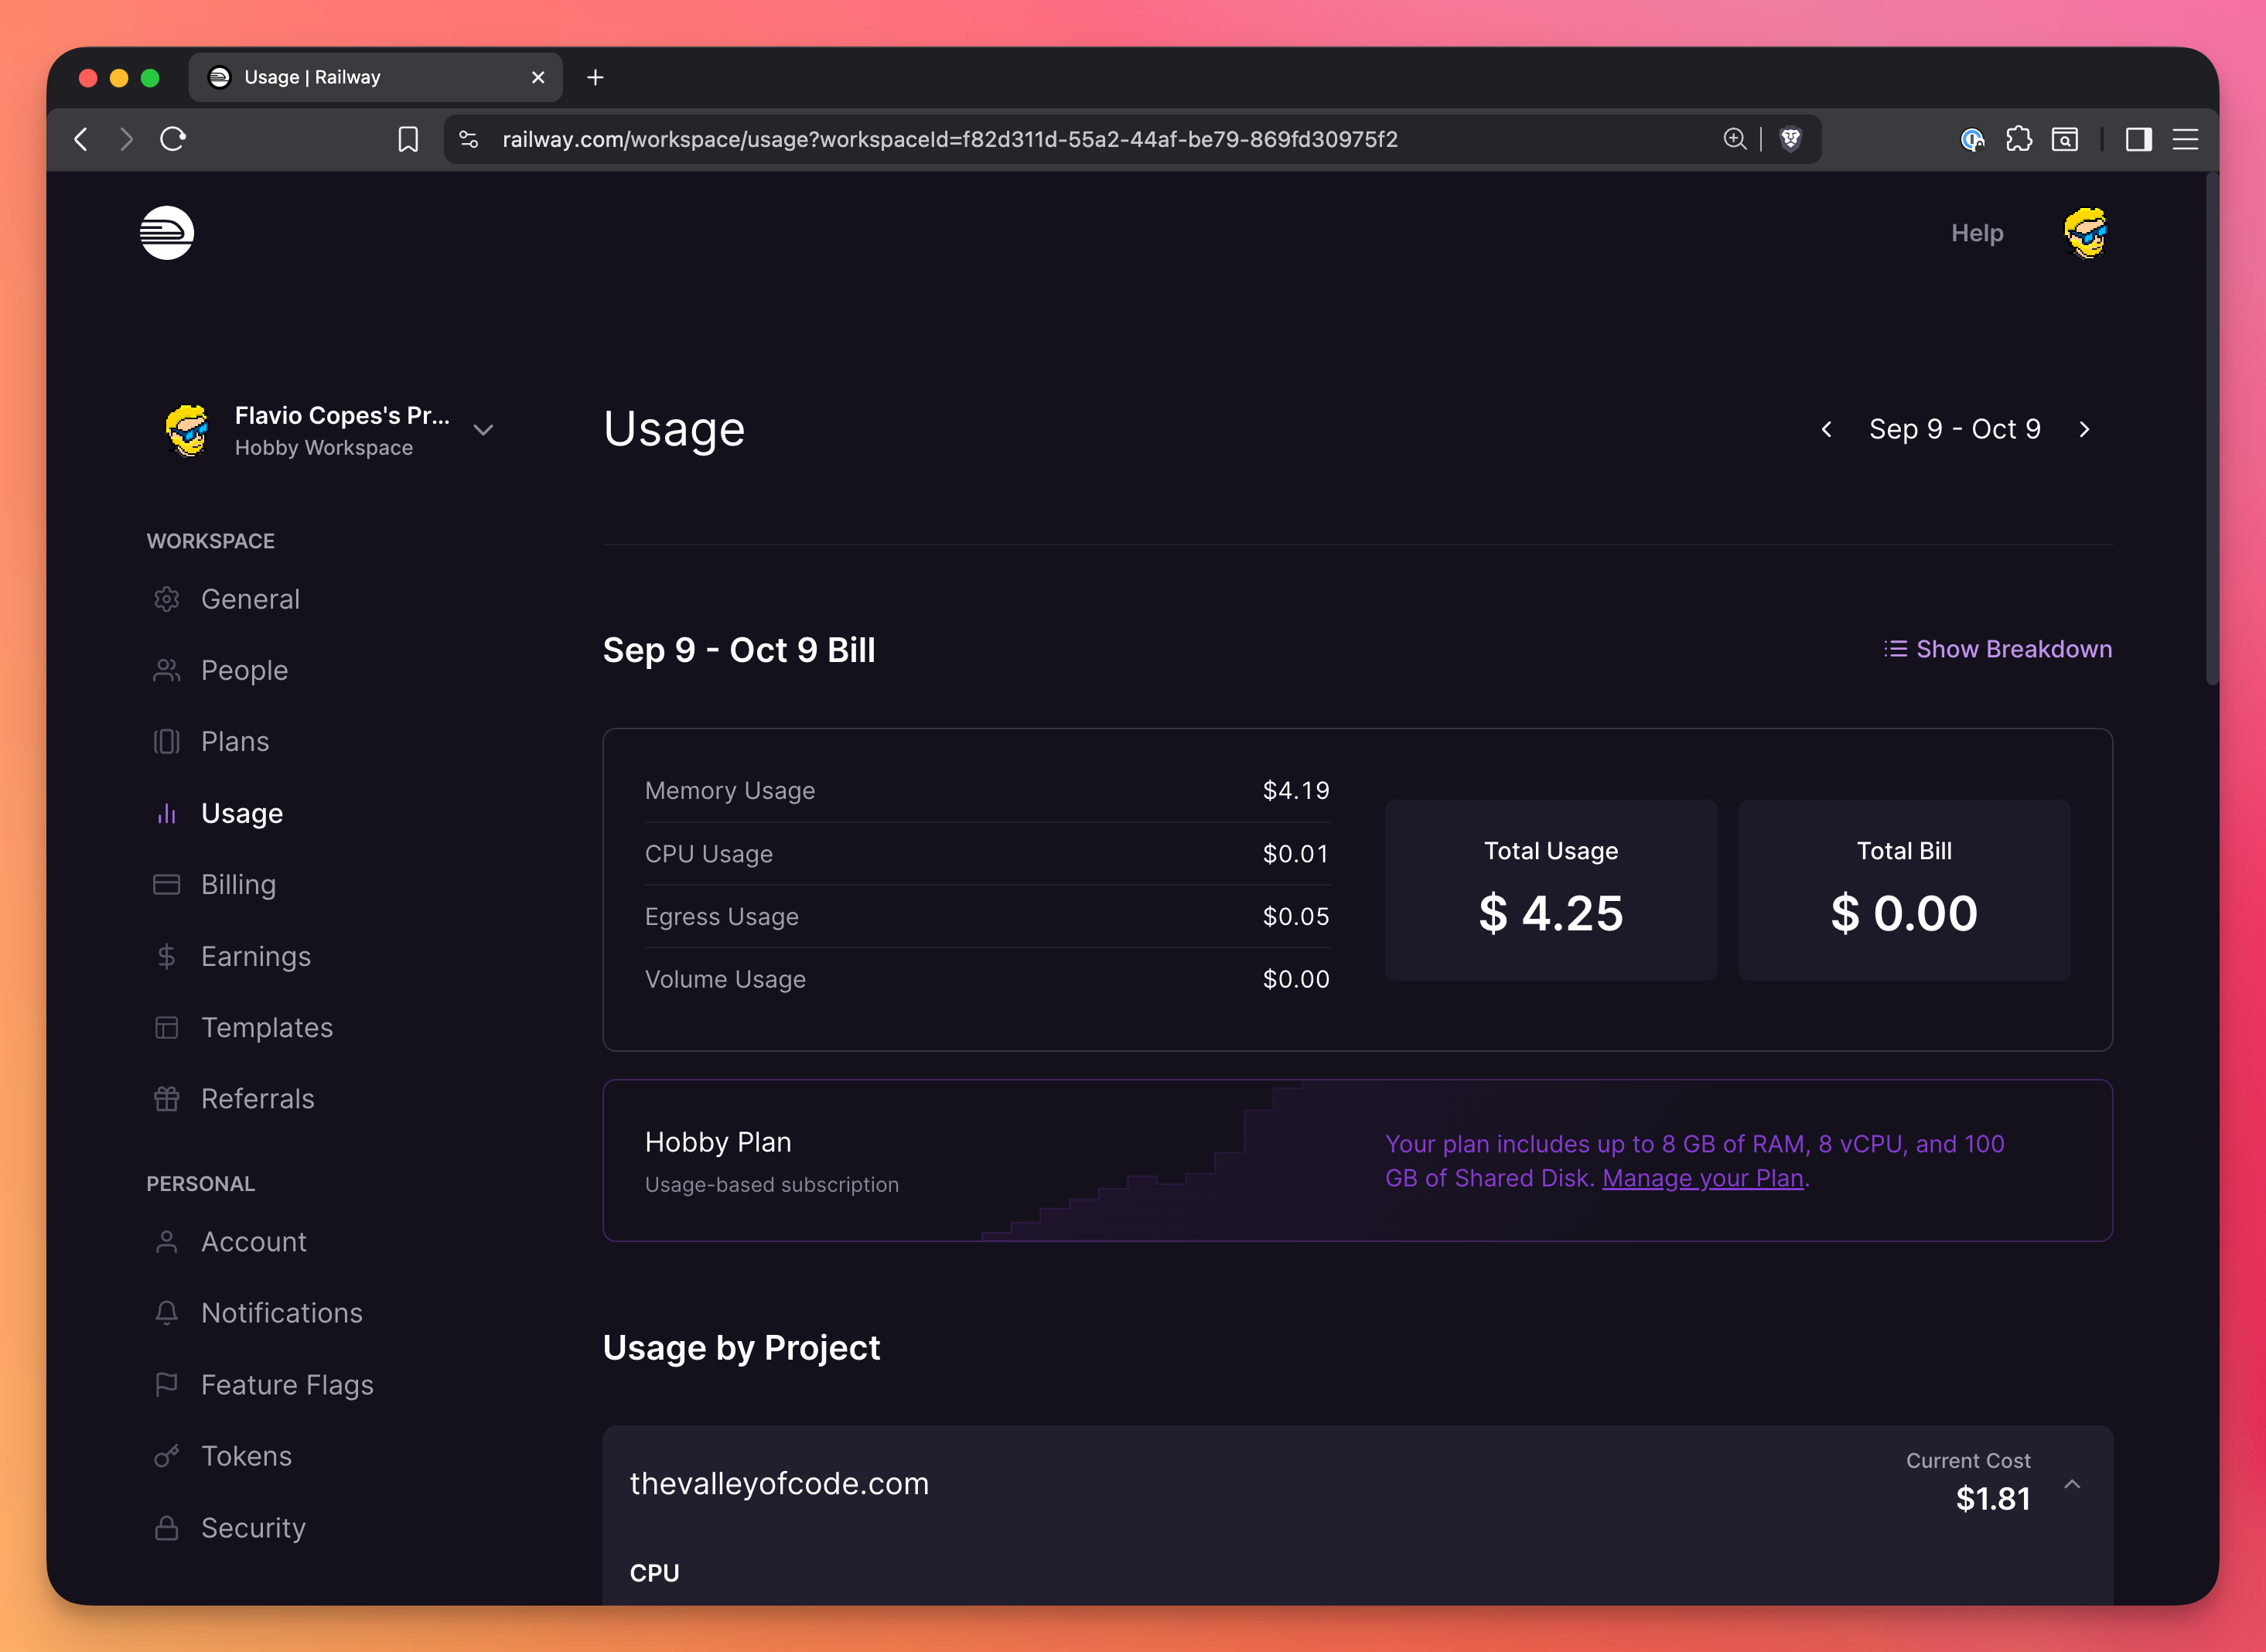The image size is (2266, 1652).
Task: Go to previous billing period
Action: [1826, 429]
